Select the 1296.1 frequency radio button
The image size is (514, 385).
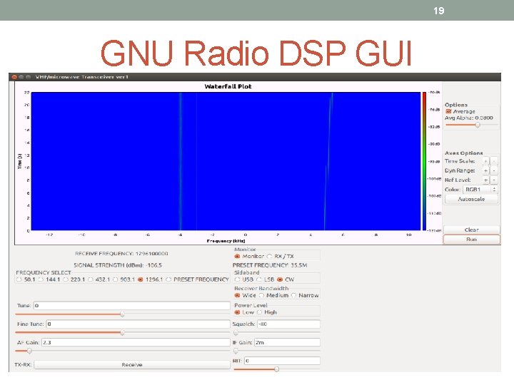click(141, 279)
